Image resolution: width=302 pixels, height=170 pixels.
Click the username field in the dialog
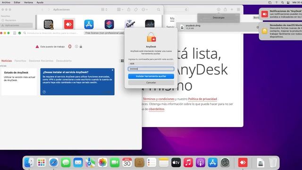[151, 64]
